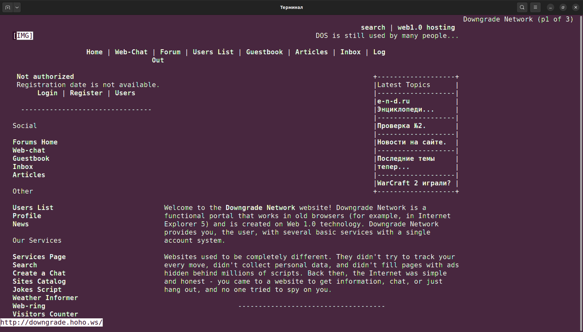Open Forums Home in the sidebar
The height and width of the screenshot is (332, 583).
click(x=35, y=142)
